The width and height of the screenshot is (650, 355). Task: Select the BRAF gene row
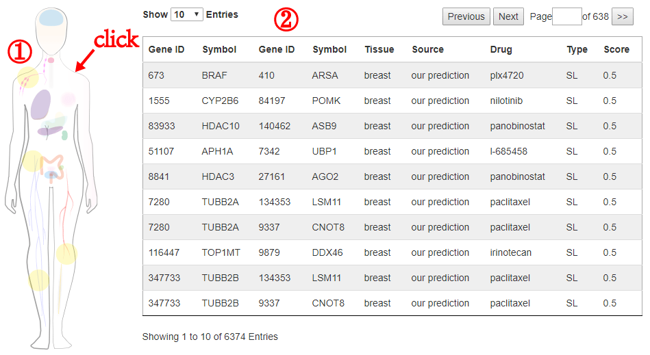point(392,75)
